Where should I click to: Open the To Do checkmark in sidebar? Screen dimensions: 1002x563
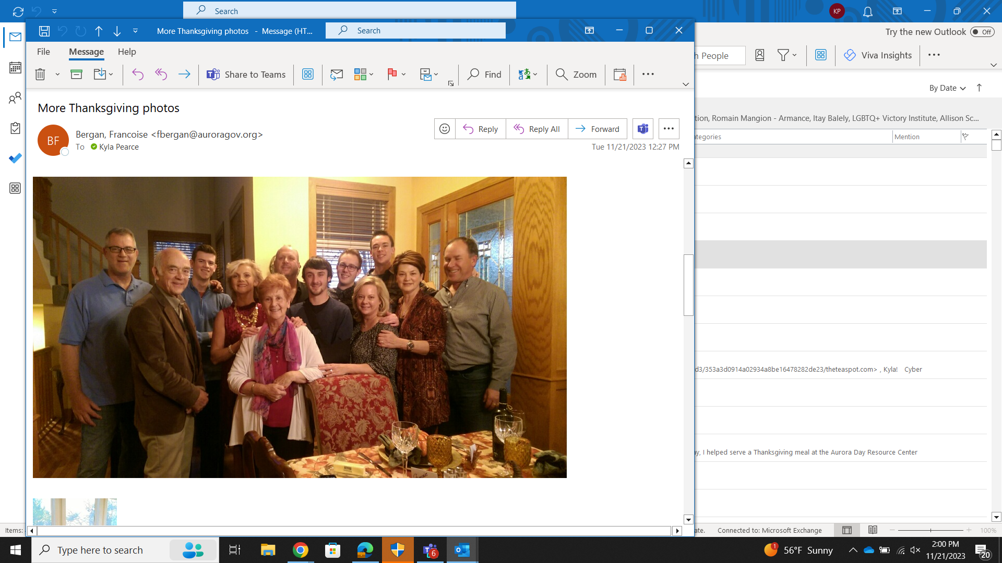(x=15, y=158)
